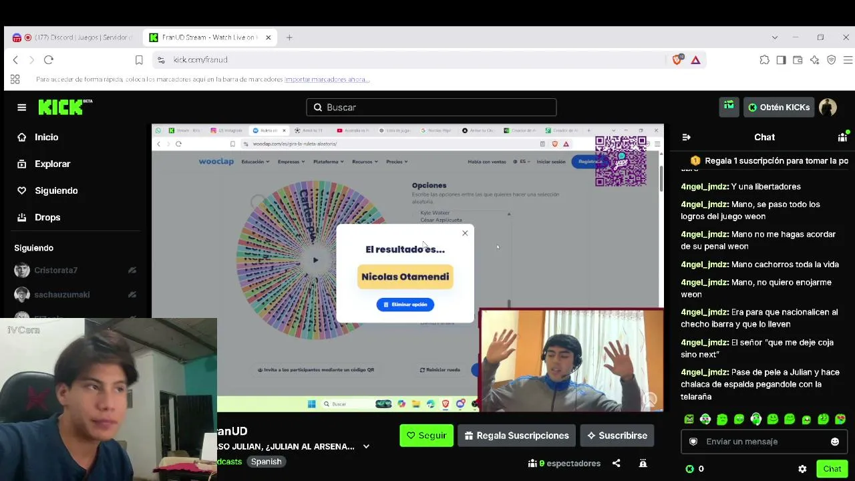
Task: Open the green gift chest icon
Action: [x=729, y=106]
